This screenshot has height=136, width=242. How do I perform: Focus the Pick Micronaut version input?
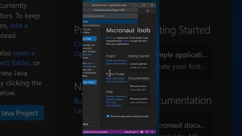tap(110, 16)
